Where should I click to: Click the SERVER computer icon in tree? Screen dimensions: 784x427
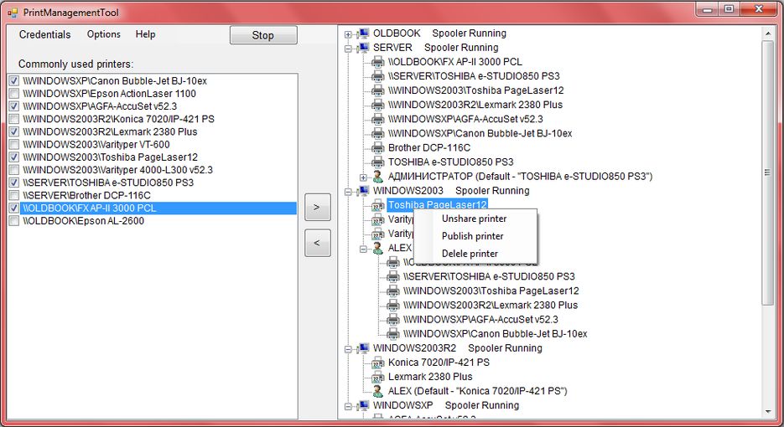click(364, 48)
